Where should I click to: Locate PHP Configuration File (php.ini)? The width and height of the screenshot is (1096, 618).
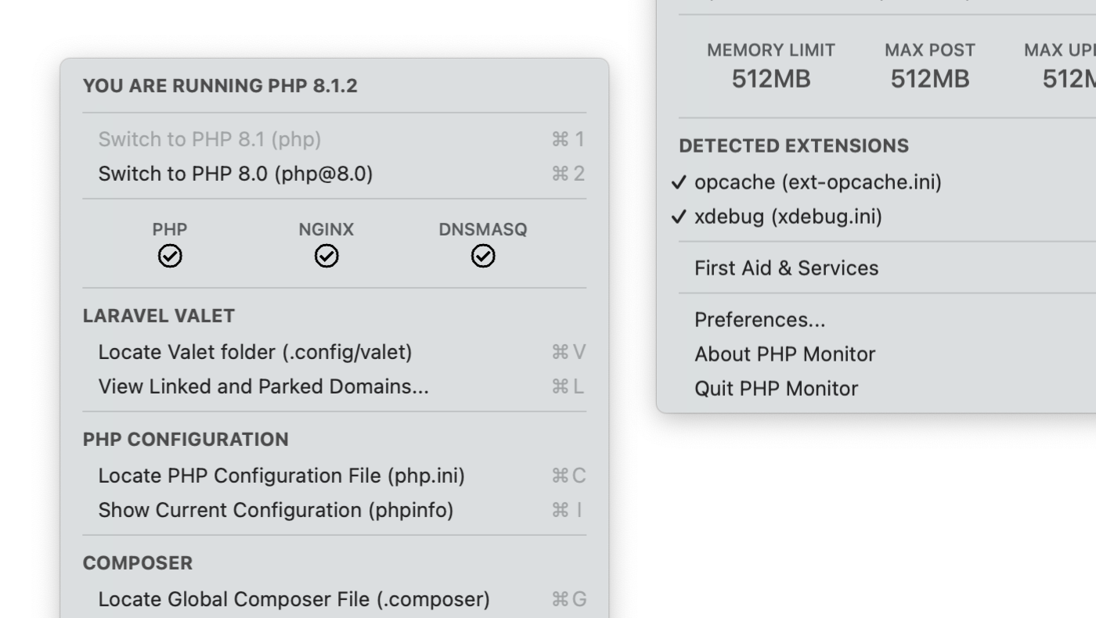coord(334,476)
